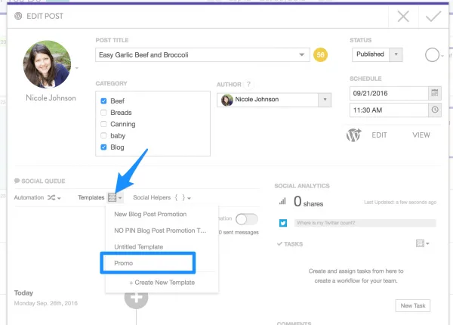
Task: Expand the dropdown arrow beside profile photo
Action: pos(77,68)
